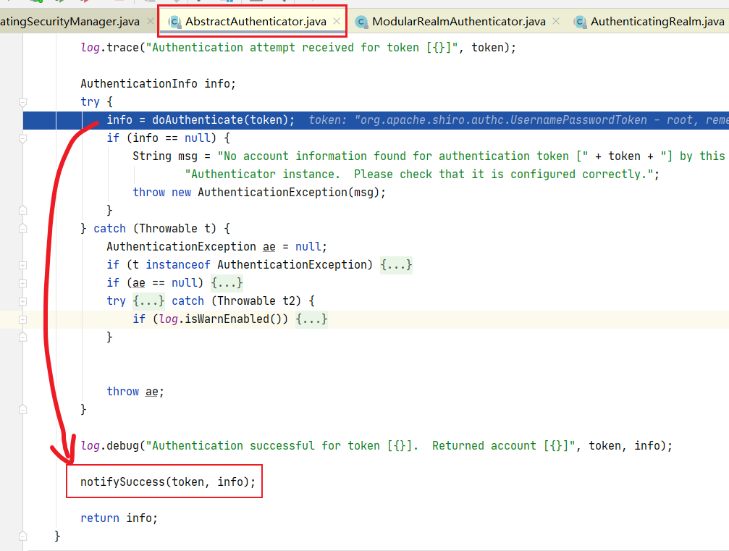Click the class icon on AbstractAuthenticator.java tab
The image size is (729, 551).
coord(174,22)
